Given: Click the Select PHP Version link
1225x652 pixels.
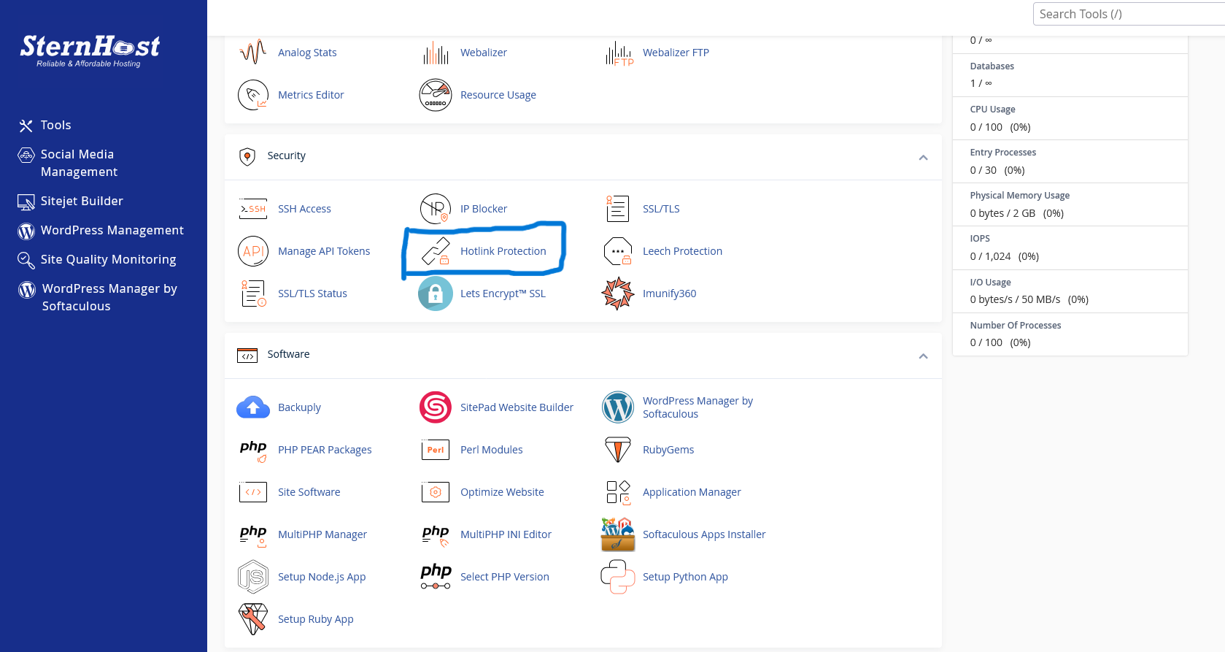Looking at the screenshot, I should [x=504, y=577].
